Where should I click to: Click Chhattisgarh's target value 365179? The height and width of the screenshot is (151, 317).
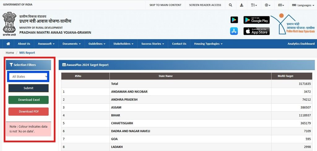click(x=306, y=123)
